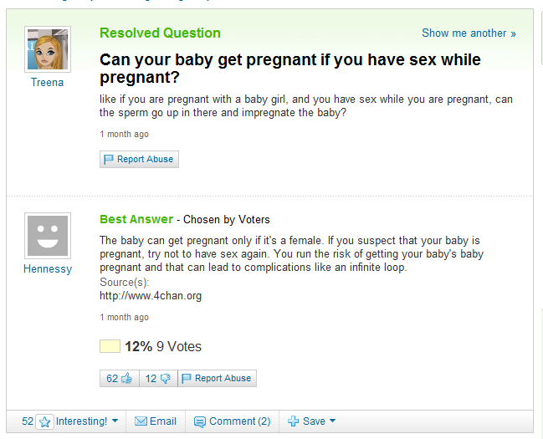Click the Show me another link
This screenshot has width=543, height=439.
point(469,33)
